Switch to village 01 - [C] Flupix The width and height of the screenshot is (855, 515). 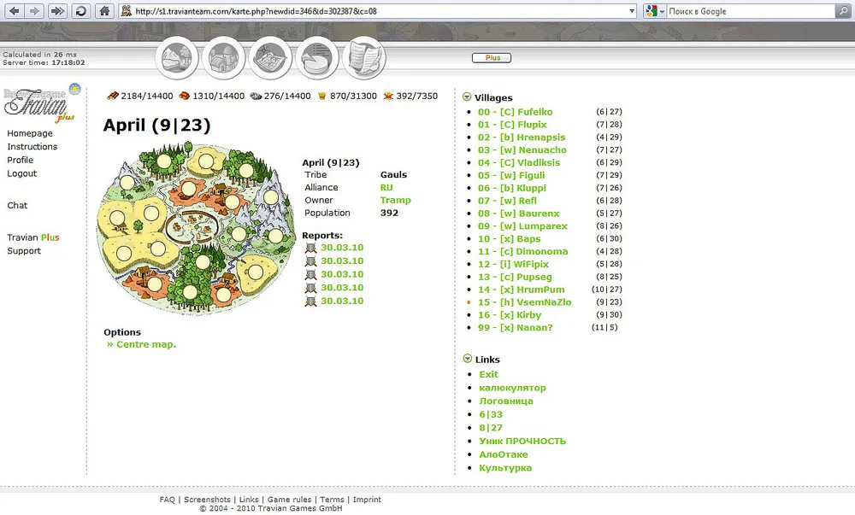pyautogui.click(x=512, y=125)
